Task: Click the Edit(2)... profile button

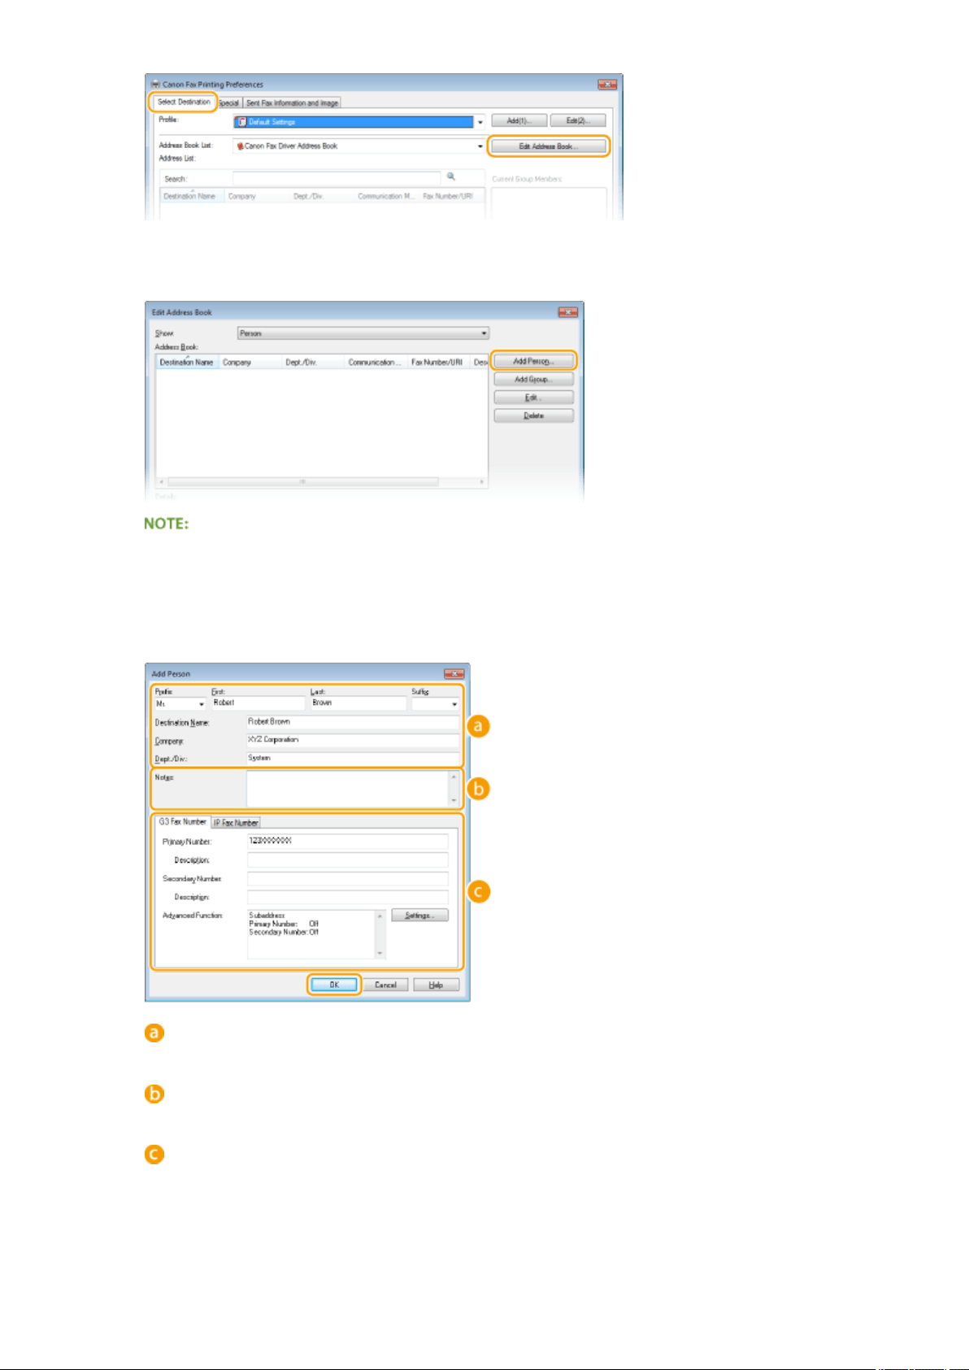Action: (x=577, y=120)
